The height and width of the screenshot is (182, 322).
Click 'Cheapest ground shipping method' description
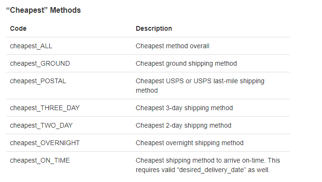(186, 63)
